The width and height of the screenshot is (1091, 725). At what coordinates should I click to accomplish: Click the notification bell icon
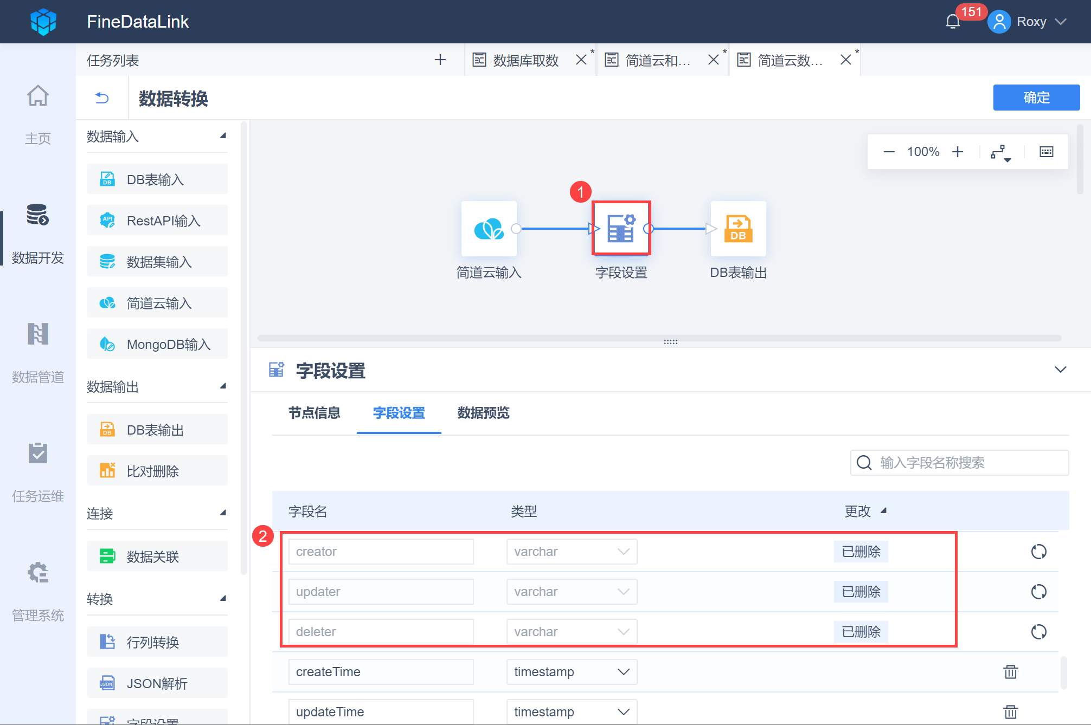tap(953, 22)
